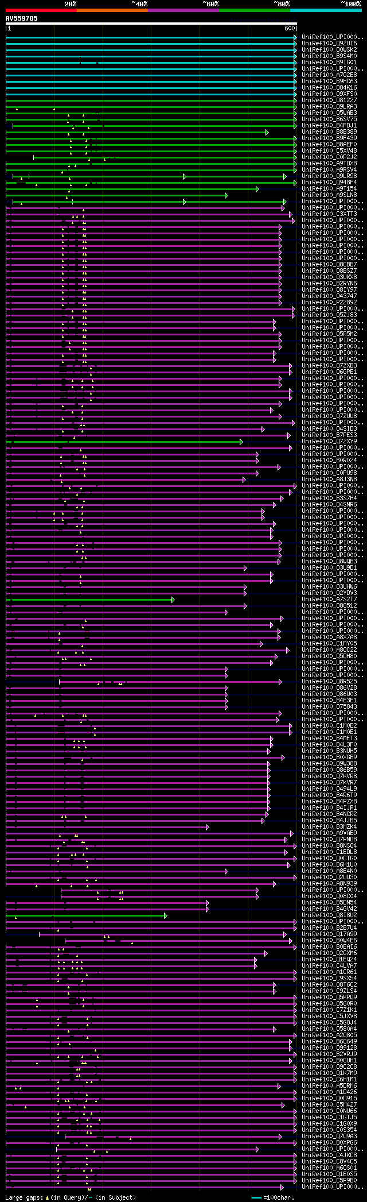Click the UniRef100_B3S7H4 label
The width and height of the screenshot is (367, 1202).
click(329, 498)
